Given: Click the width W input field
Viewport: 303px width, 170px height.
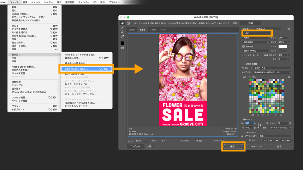Looking at the screenshot, I should point(249,123).
